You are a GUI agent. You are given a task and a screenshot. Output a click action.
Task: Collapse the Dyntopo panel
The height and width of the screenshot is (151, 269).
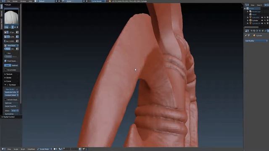tap(5, 85)
